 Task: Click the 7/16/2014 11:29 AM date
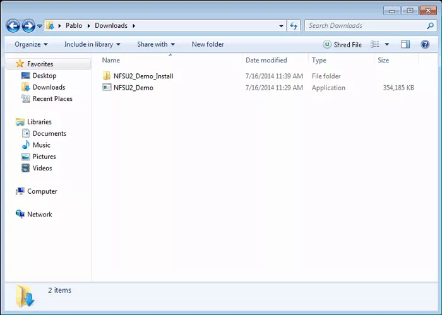(274, 88)
